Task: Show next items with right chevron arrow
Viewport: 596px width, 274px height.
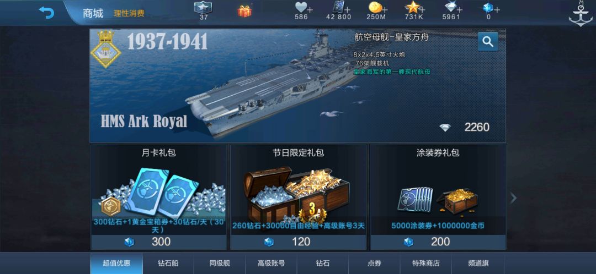Action: click(513, 198)
